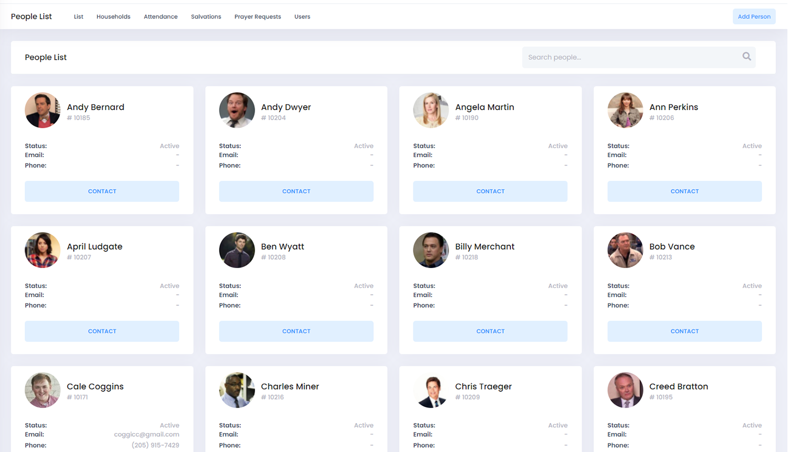Viewport: 789px width, 452px height.
Task: Contact Billy Merchant
Action: 490,331
